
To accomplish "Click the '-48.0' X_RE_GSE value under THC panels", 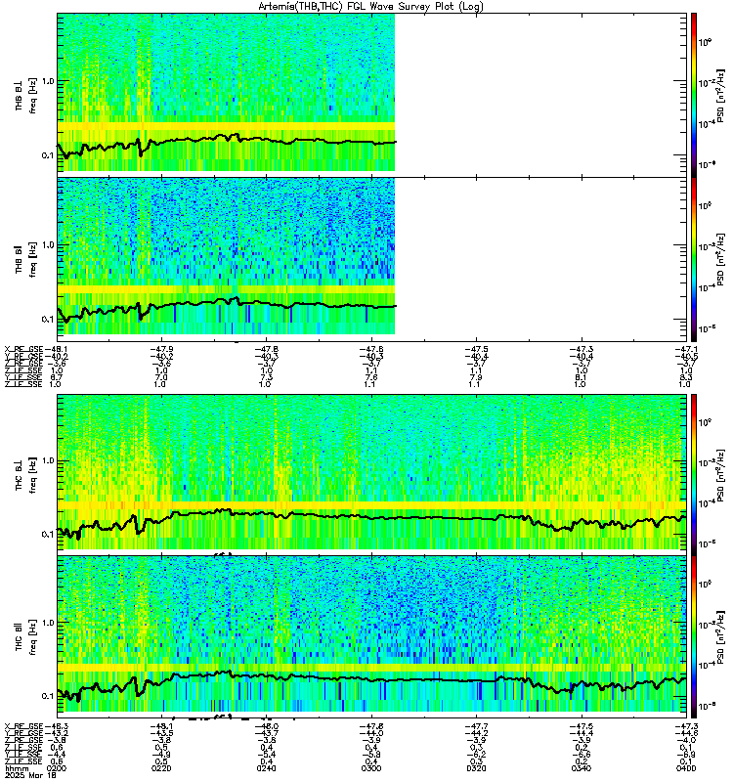I will [267, 726].
